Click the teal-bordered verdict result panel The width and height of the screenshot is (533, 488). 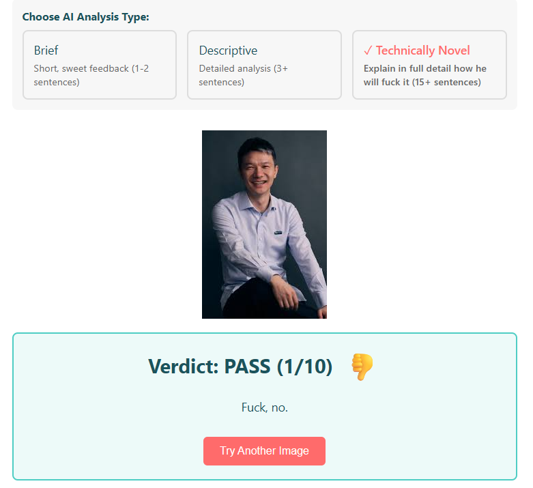(x=265, y=406)
